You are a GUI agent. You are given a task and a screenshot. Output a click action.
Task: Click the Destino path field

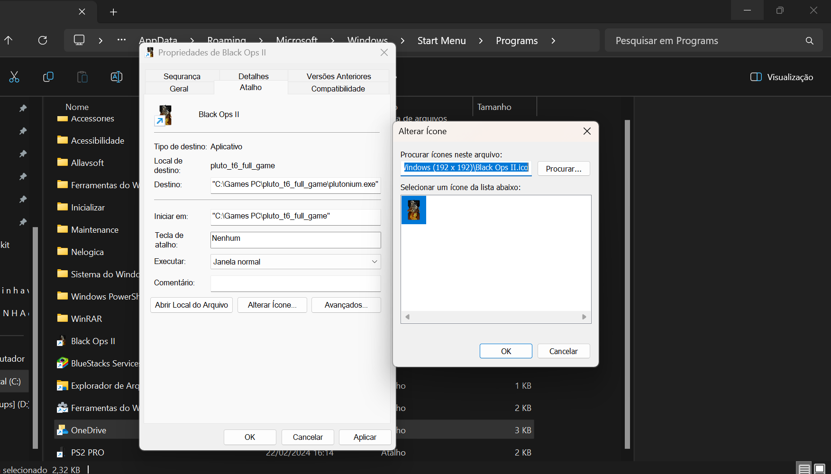tap(295, 184)
